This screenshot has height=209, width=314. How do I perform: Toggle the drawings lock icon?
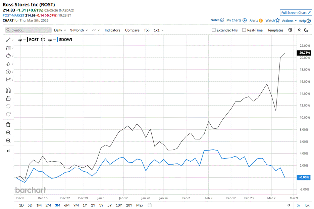pyautogui.click(x=8, y=98)
